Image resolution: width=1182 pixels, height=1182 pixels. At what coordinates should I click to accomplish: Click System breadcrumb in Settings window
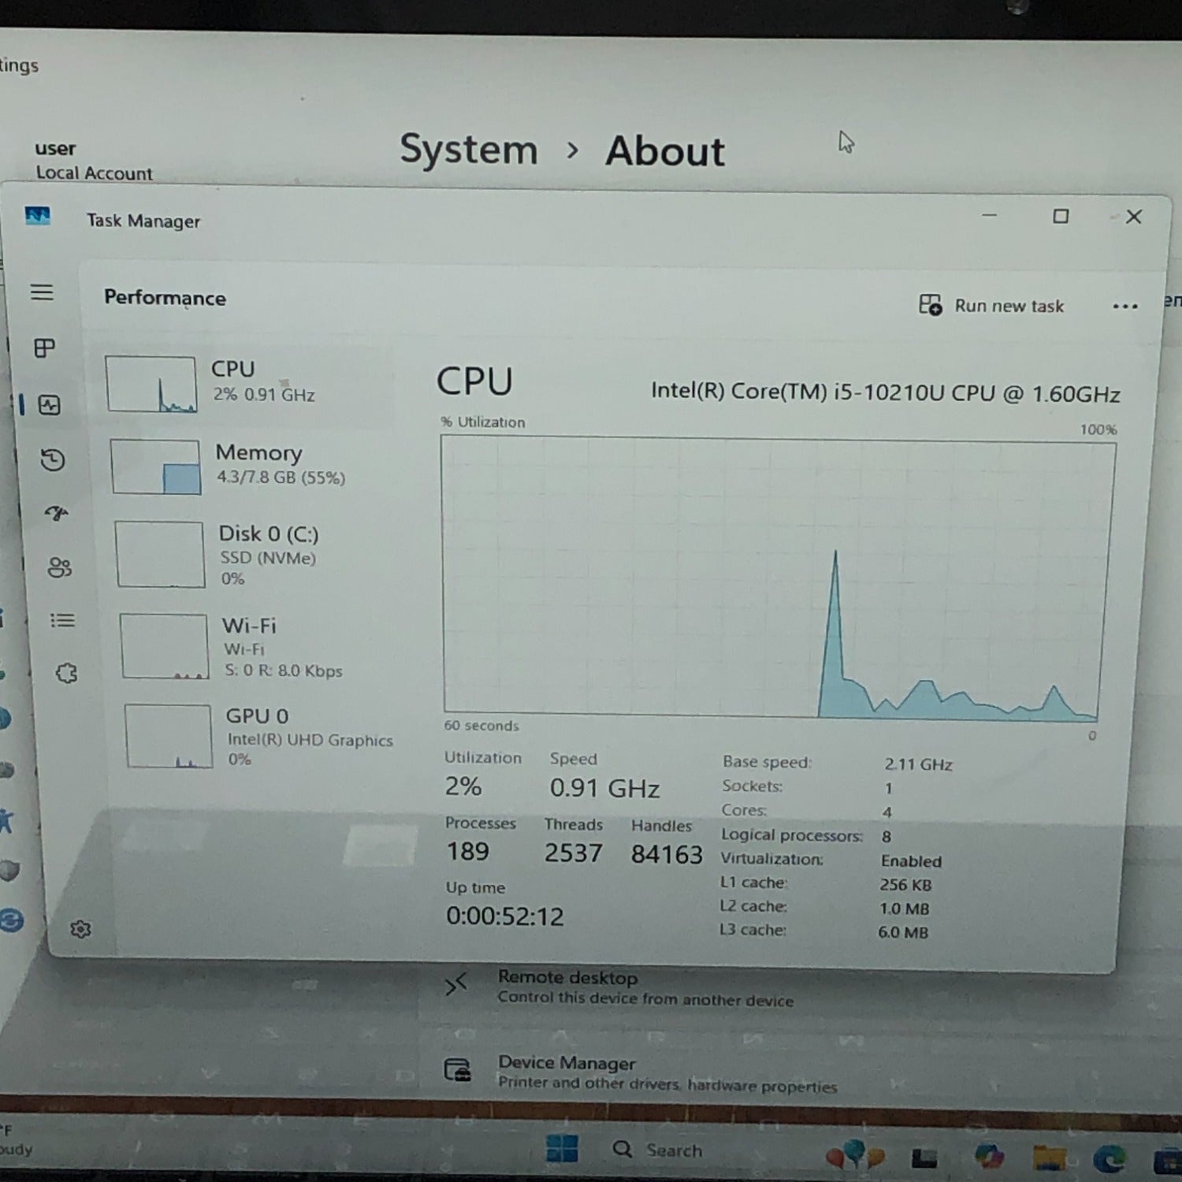[469, 149]
